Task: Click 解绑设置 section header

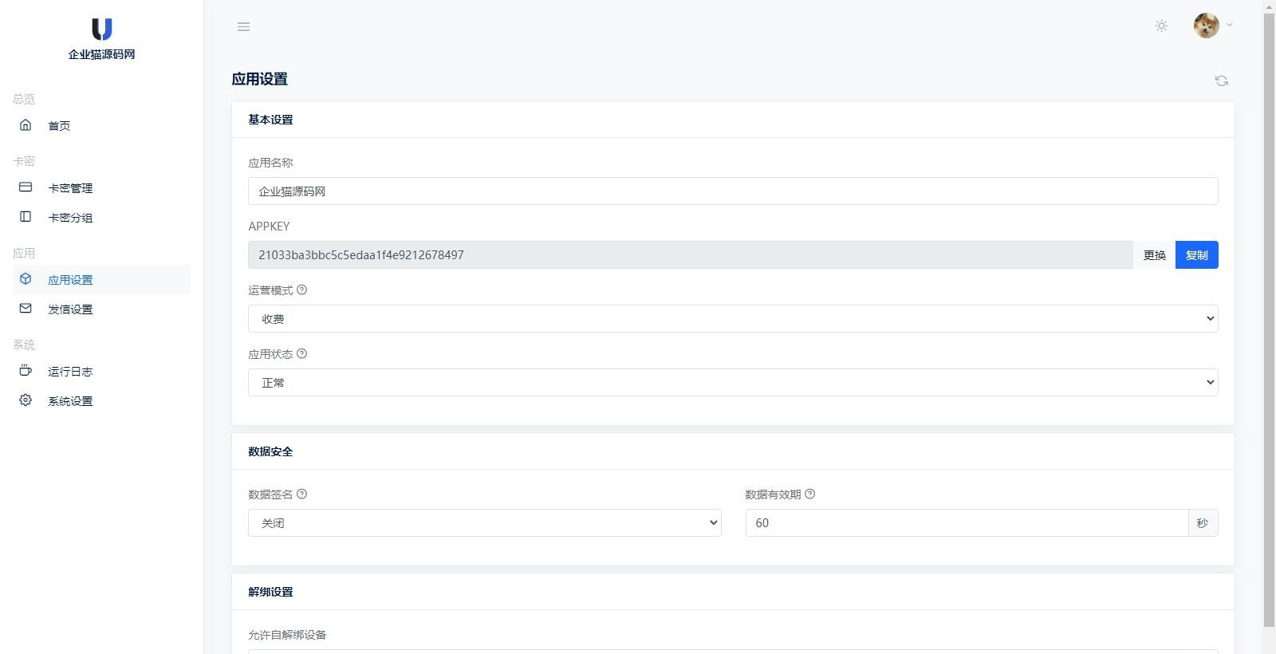Action: tap(270, 592)
